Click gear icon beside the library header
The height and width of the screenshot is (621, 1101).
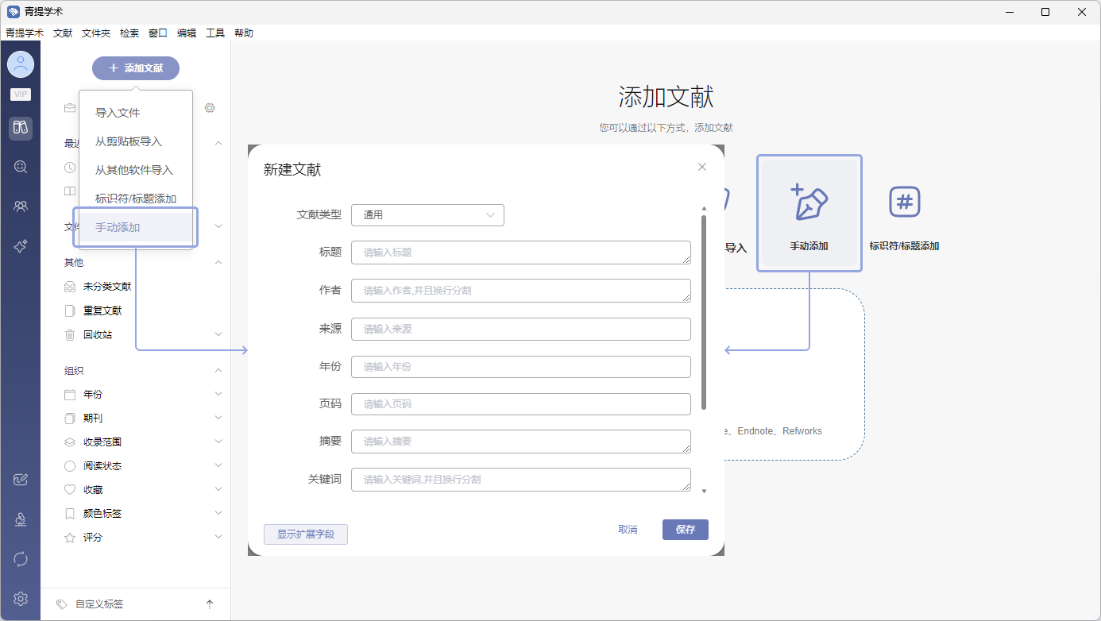click(x=210, y=108)
